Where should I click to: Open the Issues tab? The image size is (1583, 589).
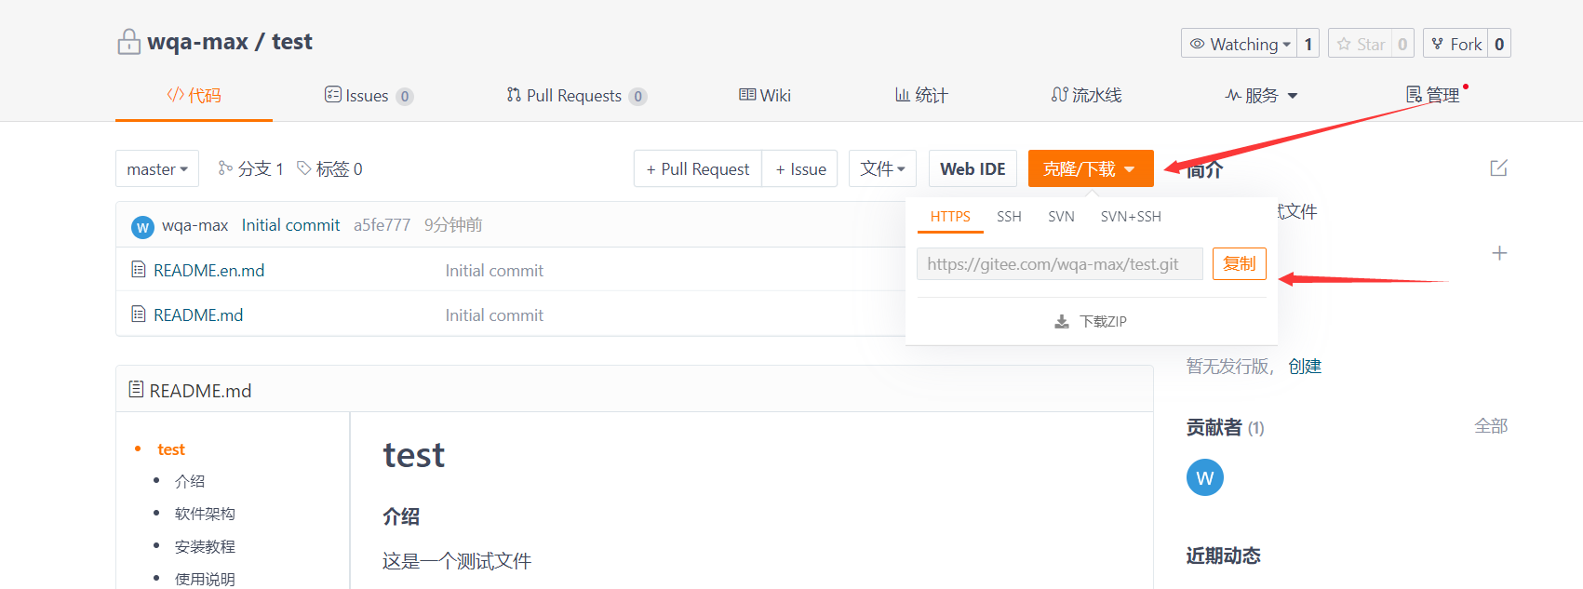(368, 96)
